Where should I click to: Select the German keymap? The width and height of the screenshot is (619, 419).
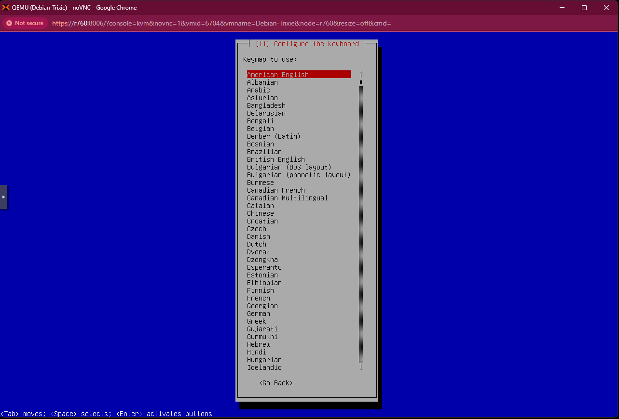[x=258, y=314]
